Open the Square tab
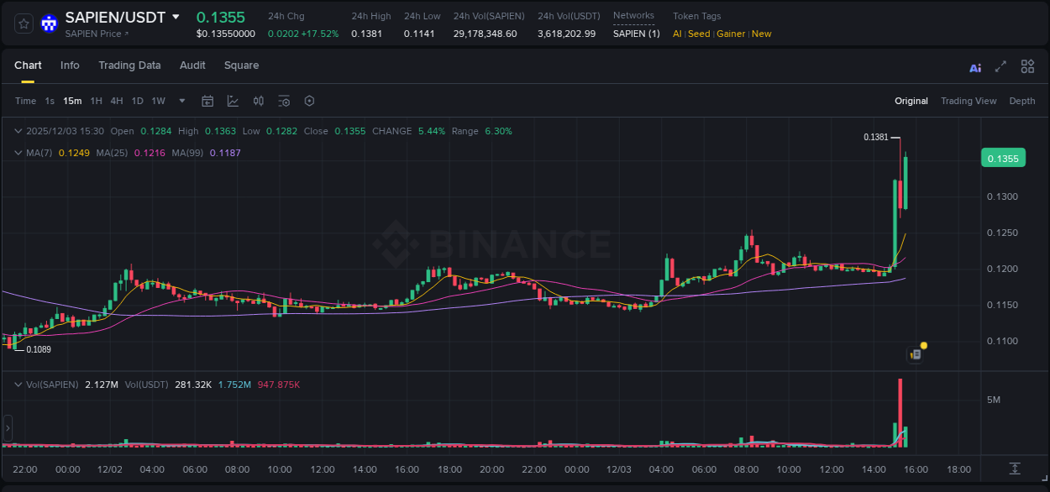 241,65
